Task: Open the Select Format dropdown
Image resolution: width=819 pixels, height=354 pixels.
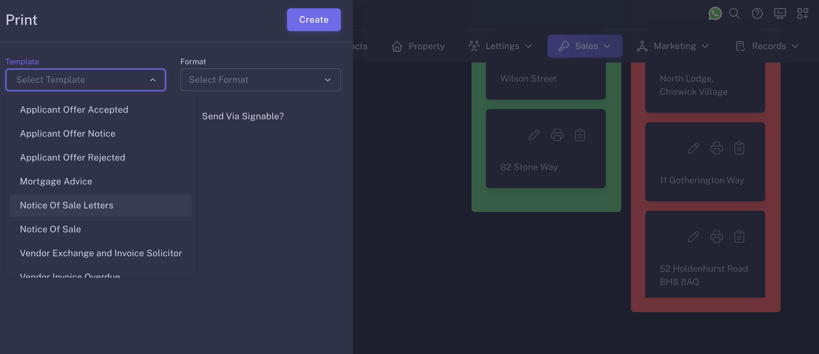Action: pos(260,80)
